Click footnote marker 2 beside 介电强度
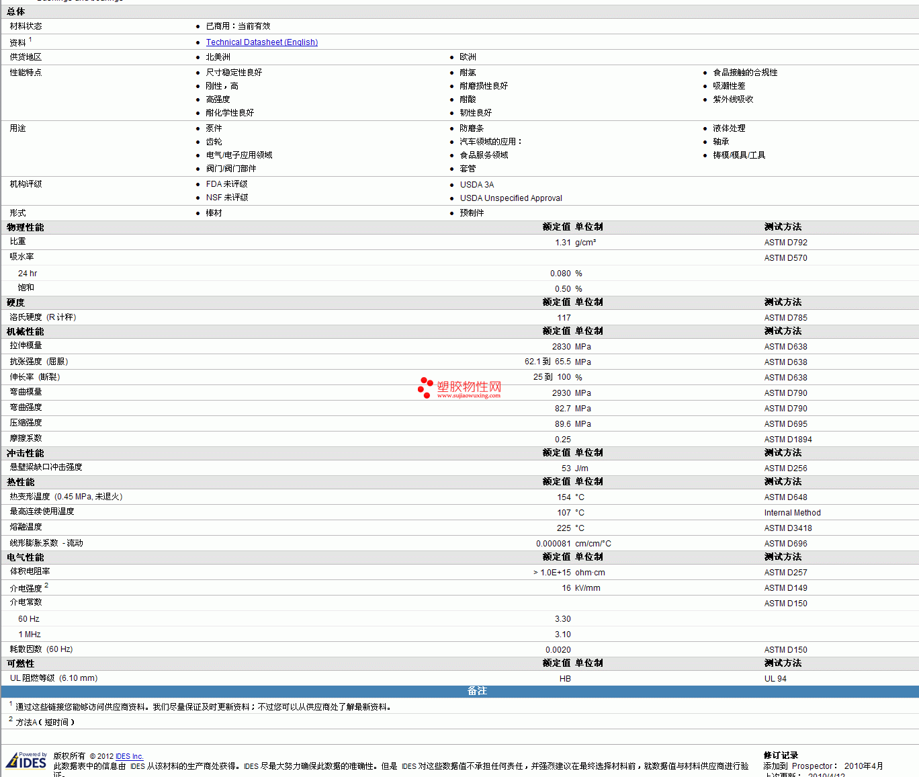 (46, 585)
